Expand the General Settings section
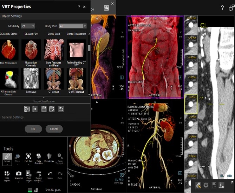 (x=13, y=117)
